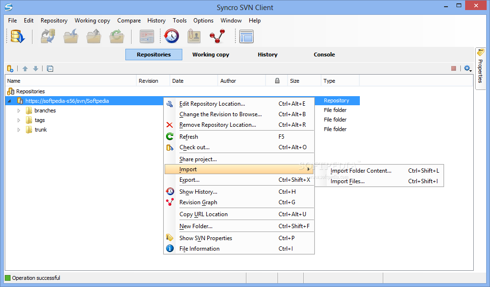Open the Properties side panel

(x=480, y=67)
